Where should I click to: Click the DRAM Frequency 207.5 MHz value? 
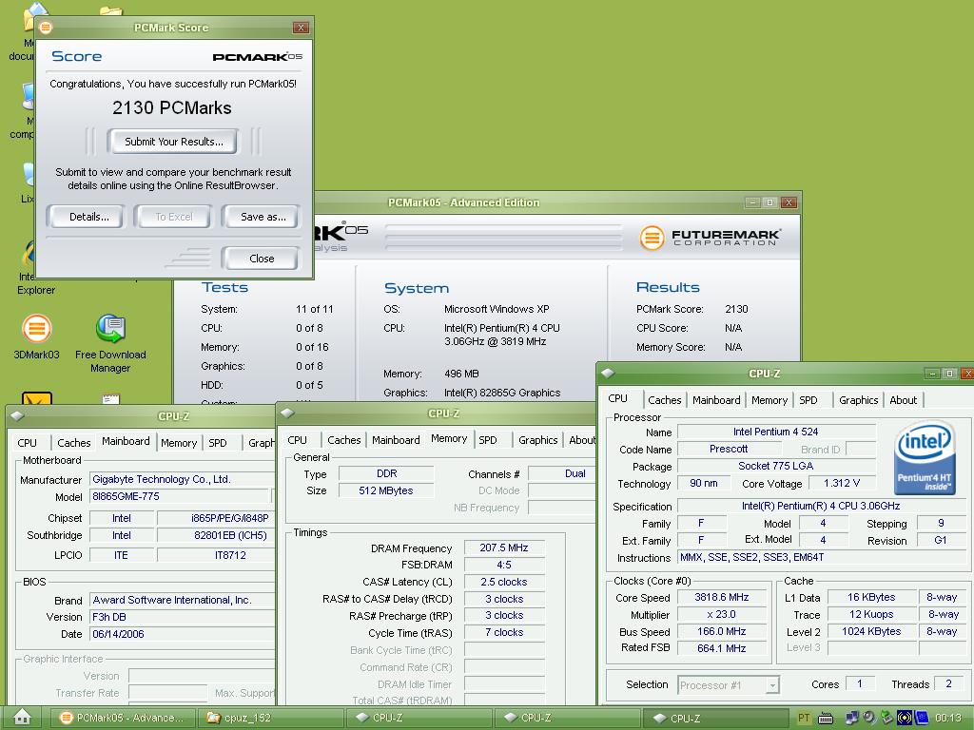point(504,547)
